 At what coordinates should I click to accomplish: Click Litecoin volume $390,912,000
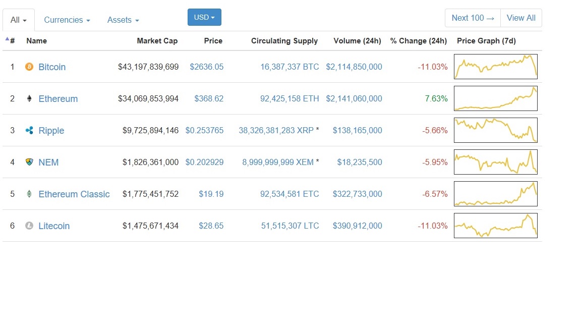pyautogui.click(x=357, y=226)
